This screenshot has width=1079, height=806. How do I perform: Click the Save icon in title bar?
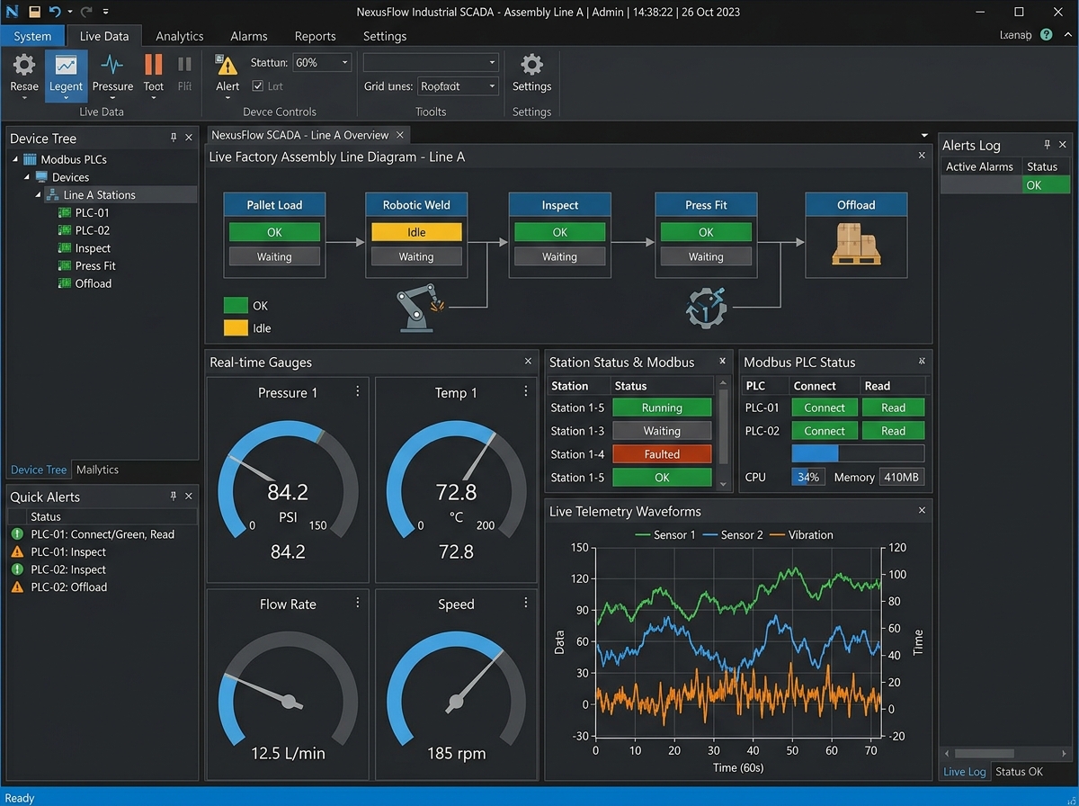click(34, 12)
